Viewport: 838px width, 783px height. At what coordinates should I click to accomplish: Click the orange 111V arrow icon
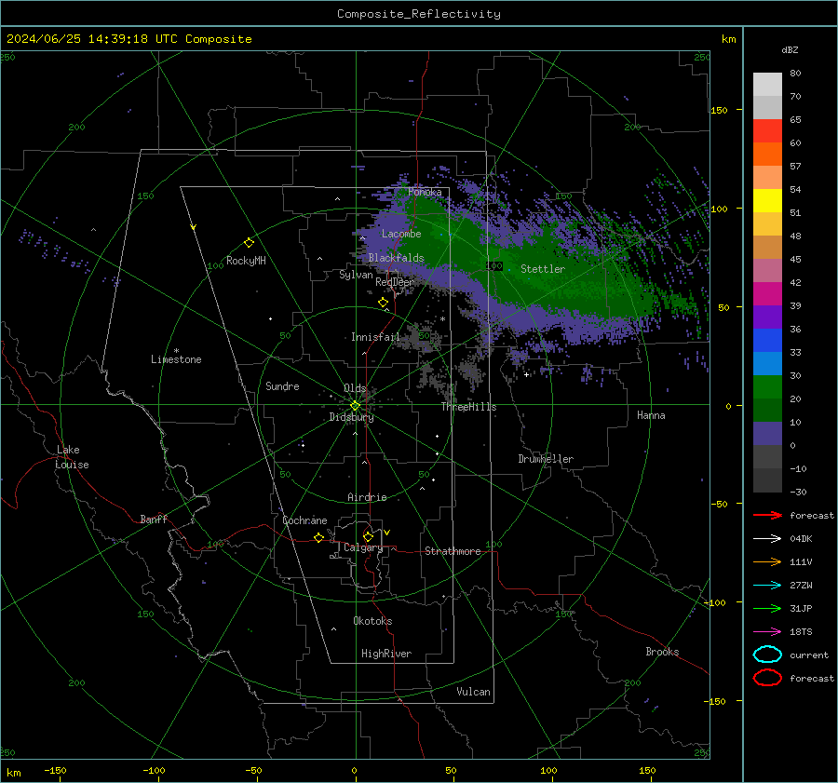(x=767, y=561)
